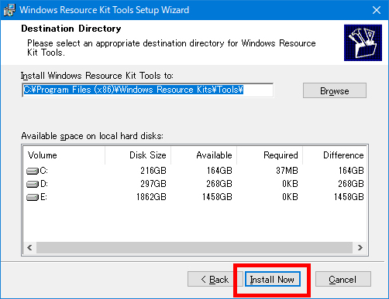Click the list's left scroll arrow
The height and width of the screenshot is (299, 389).
coord(29,248)
